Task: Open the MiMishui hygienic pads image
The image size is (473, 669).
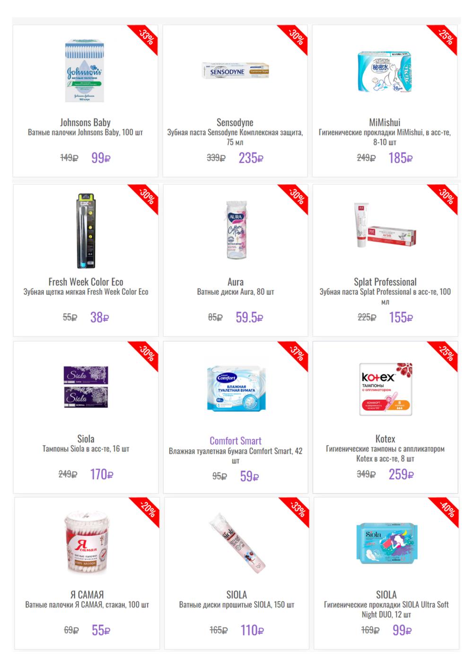Action: click(x=385, y=72)
